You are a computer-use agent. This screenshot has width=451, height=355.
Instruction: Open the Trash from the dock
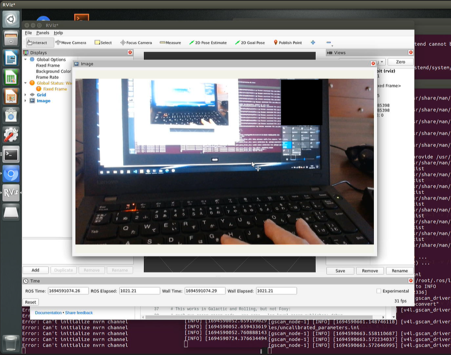pos(11,343)
